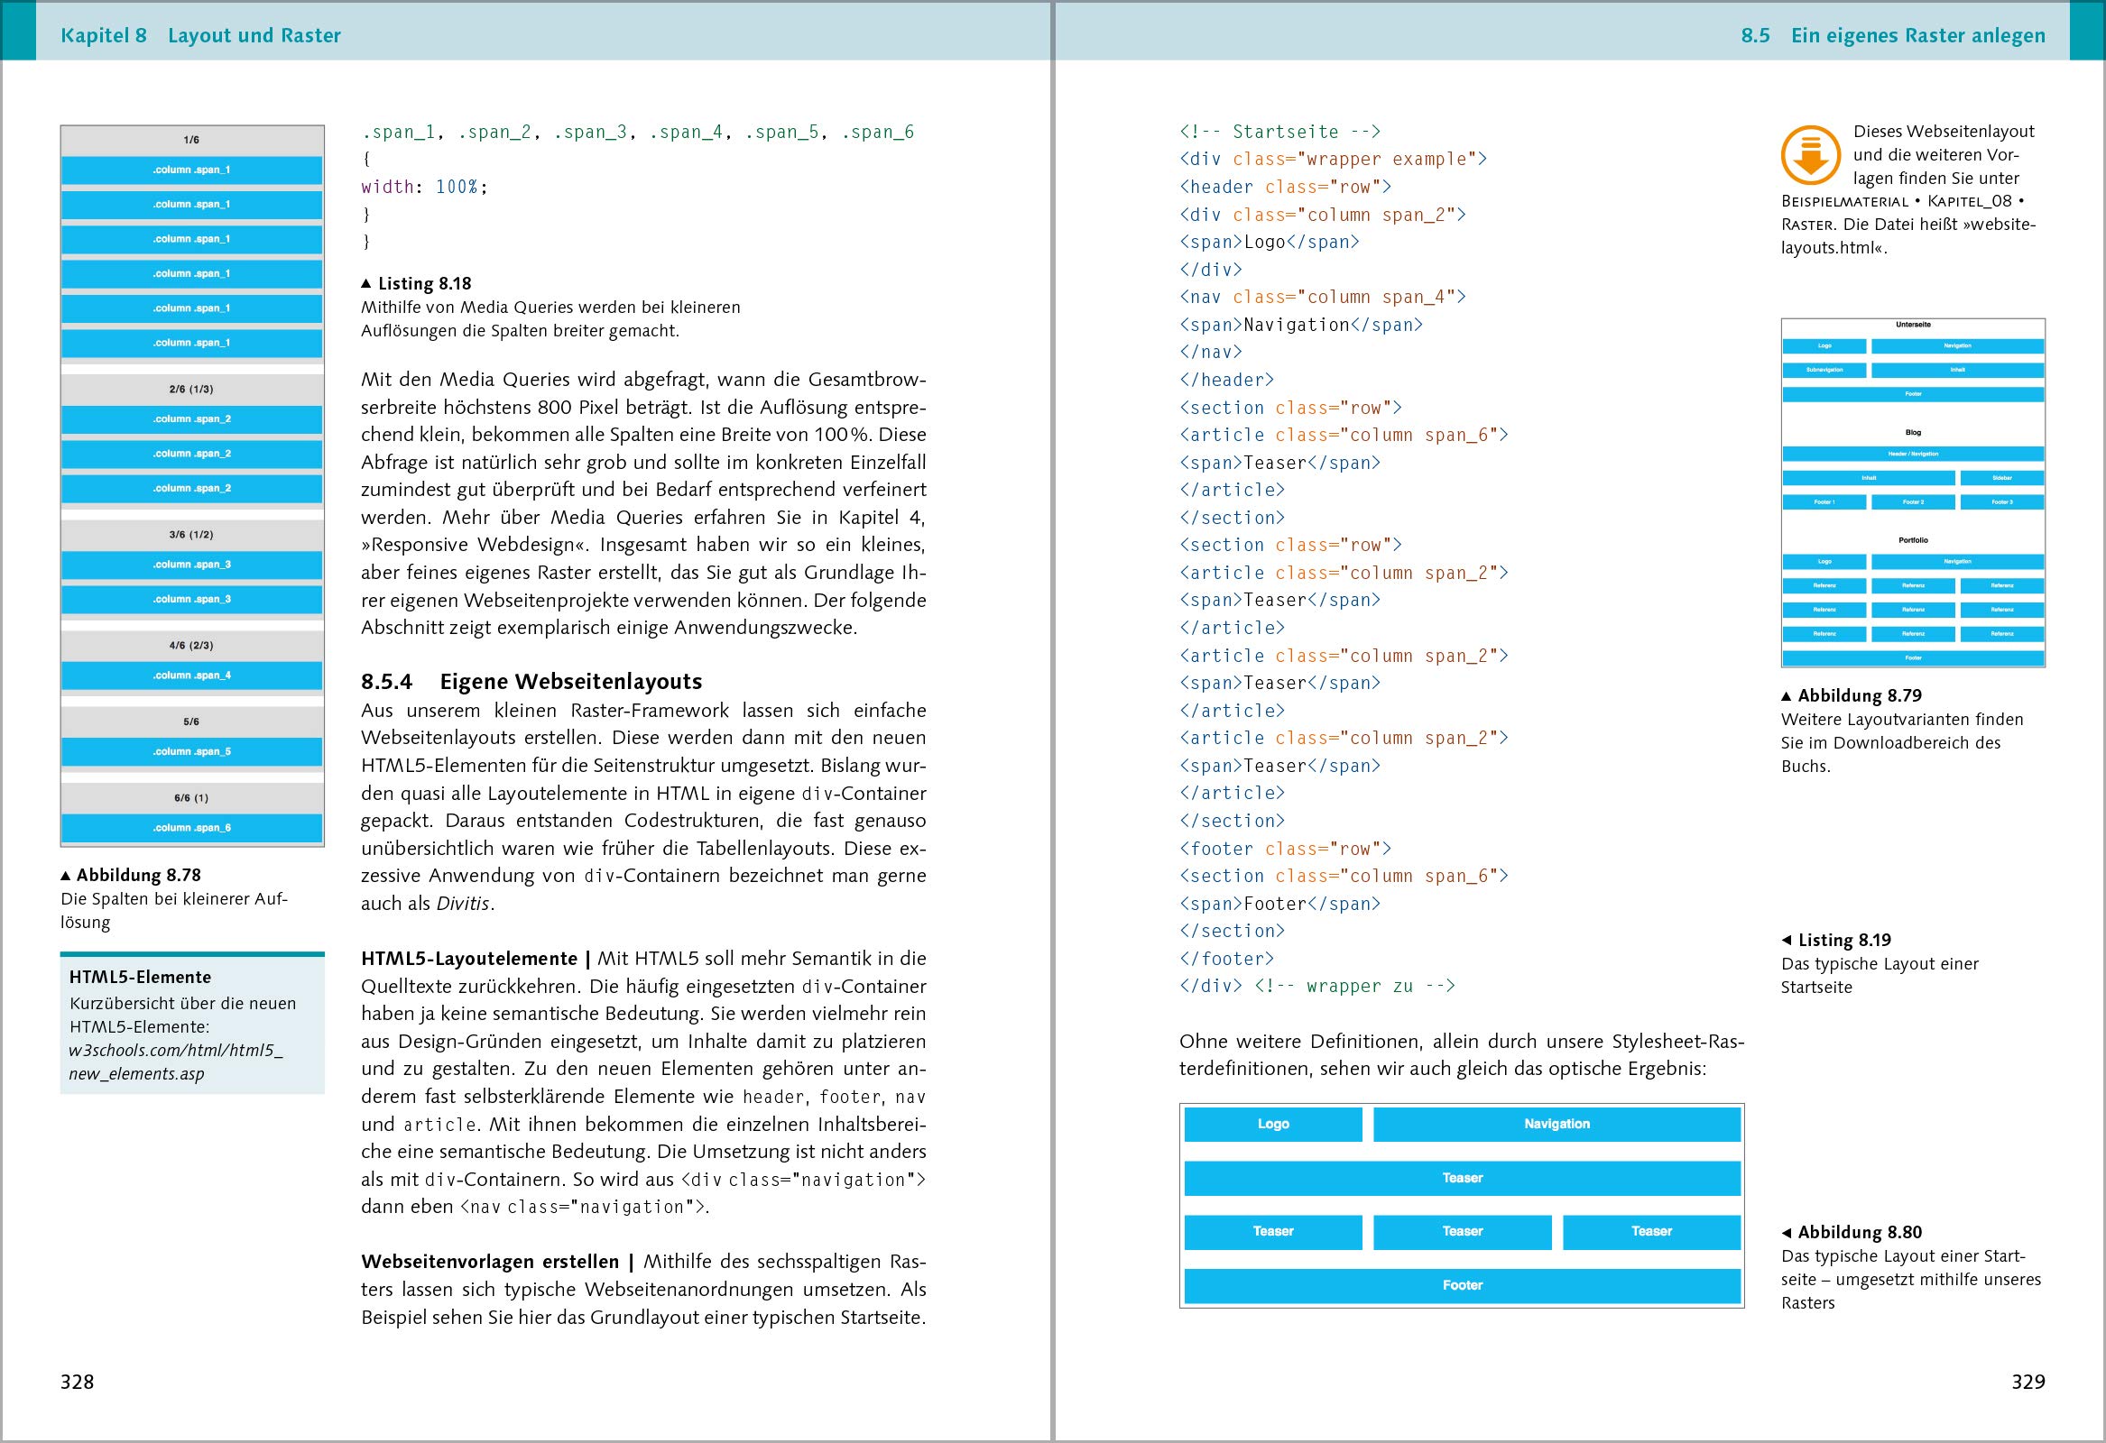Select the .column .span_4 bar
Viewport: 2106px width, 1443px height.
(x=191, y=676)
